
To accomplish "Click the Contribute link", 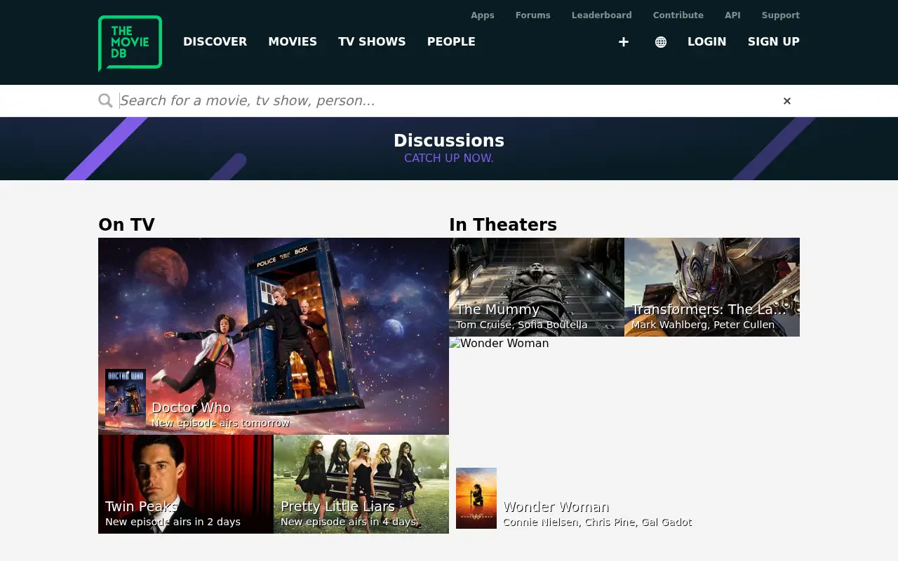I will click(678, 15).
